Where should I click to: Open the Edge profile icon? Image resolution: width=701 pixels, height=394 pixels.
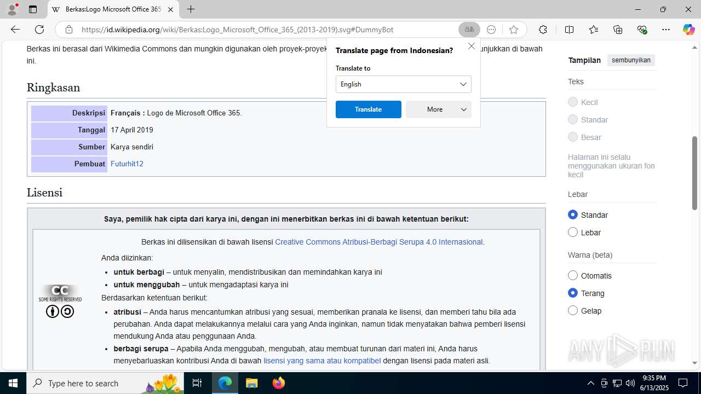[x=12, y=9]
